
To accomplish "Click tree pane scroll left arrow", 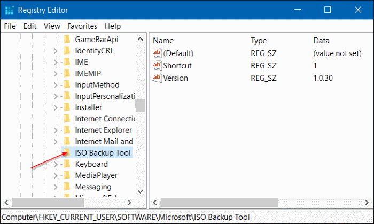I will tap(6, 203).
